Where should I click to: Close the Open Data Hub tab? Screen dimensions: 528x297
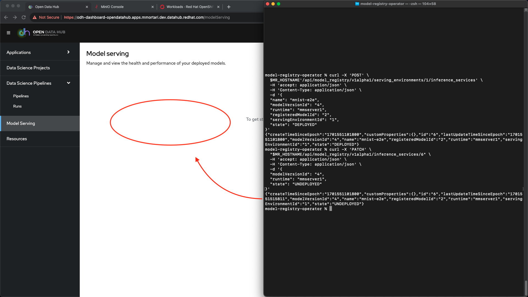click(87, 7)
